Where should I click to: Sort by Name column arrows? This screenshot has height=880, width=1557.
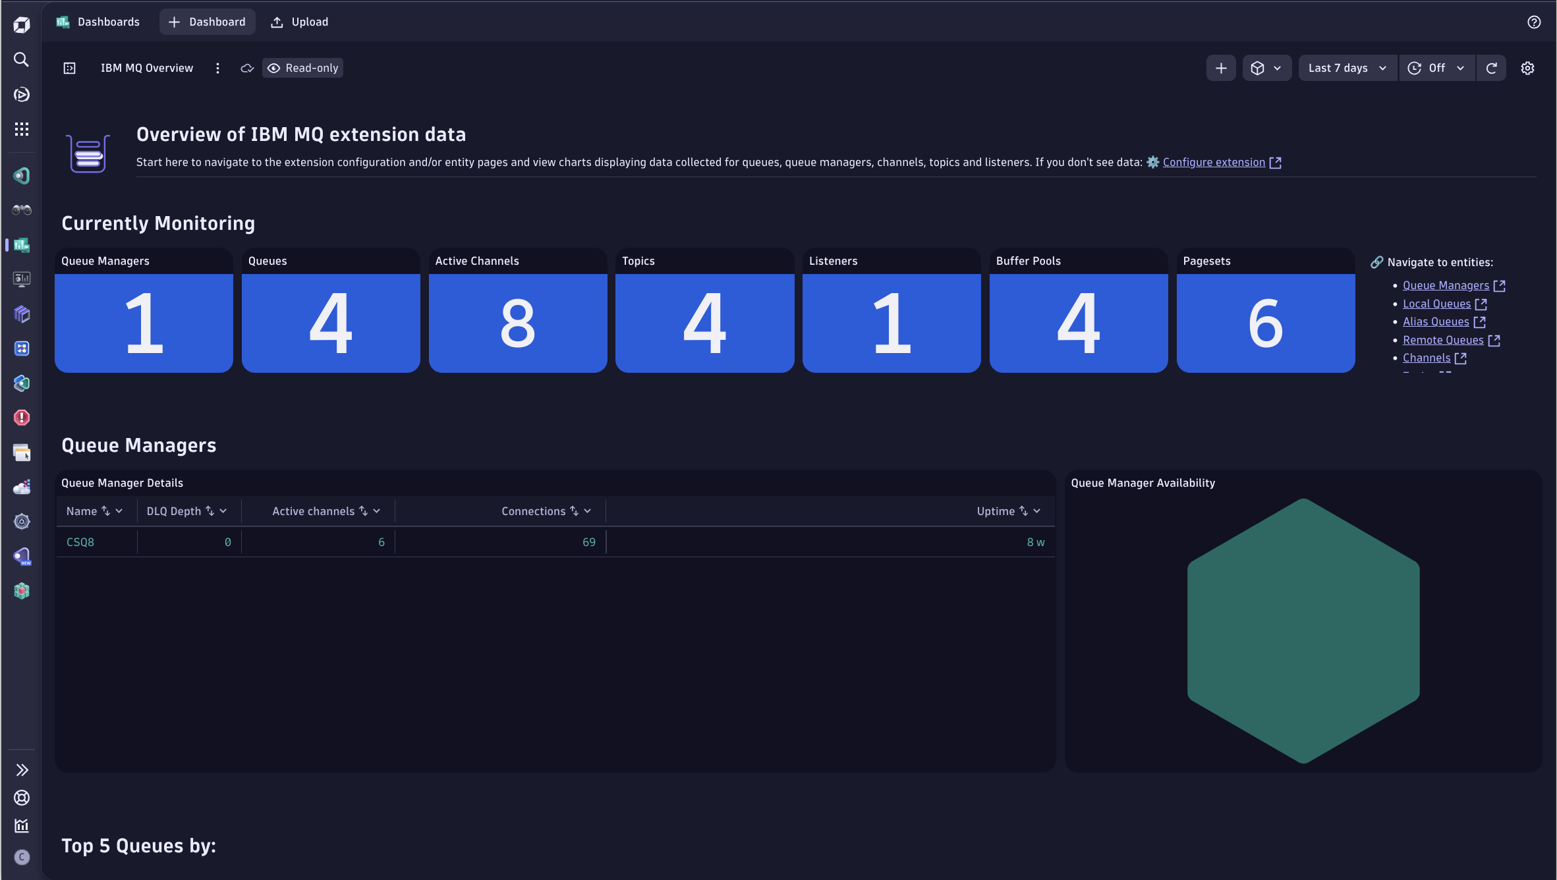[105, 511]
